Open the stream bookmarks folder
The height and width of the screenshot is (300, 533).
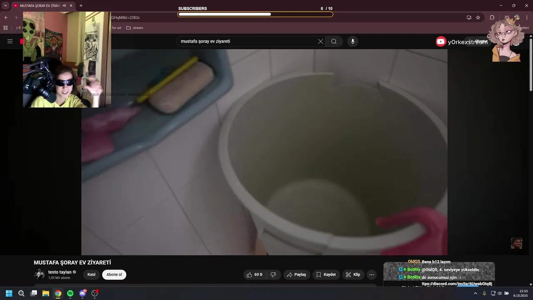click(134, 28)
